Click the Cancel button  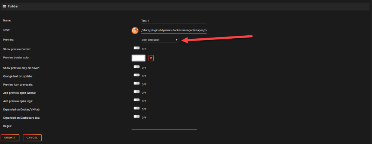tap(32, 138)
